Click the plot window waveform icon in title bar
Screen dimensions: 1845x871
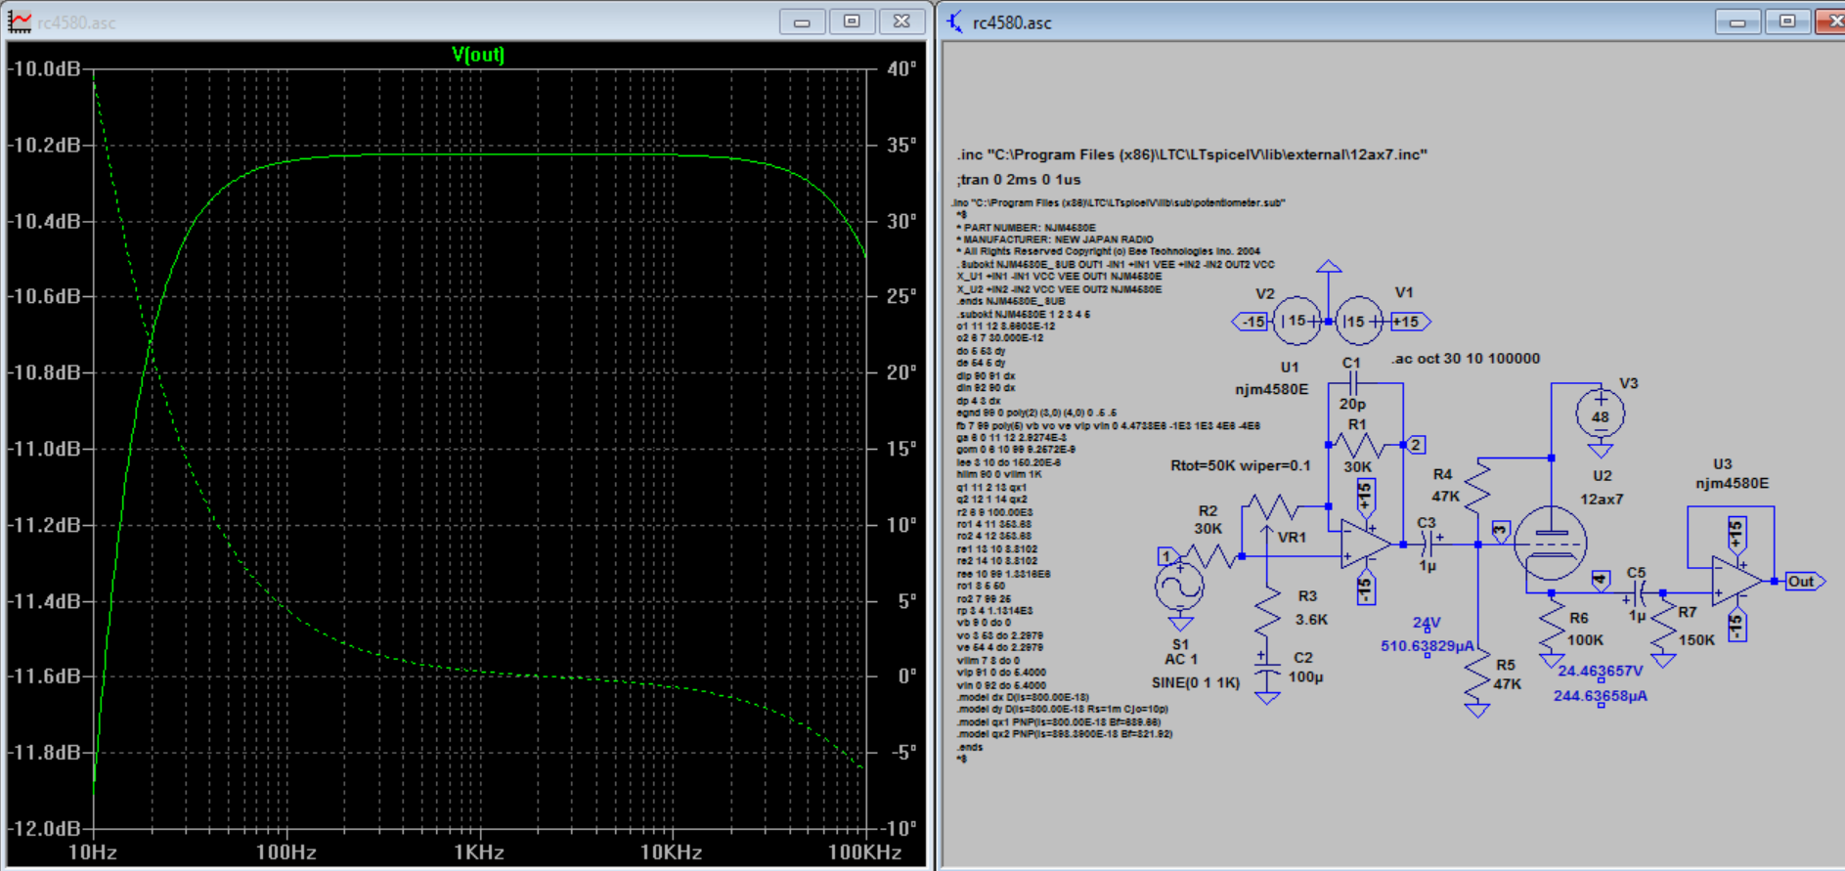pos(20,22)
